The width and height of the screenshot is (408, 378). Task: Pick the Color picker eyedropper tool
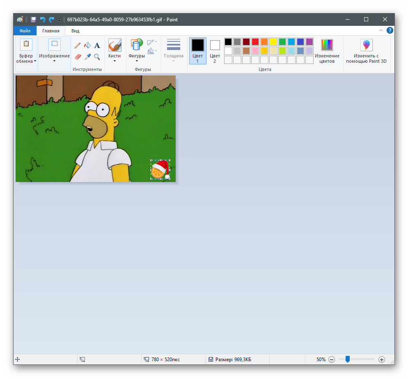[87, 57]
